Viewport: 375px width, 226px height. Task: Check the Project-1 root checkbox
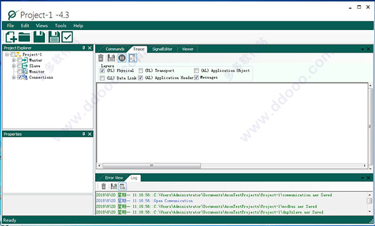pos(13,54)
